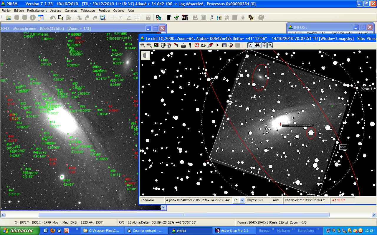
Task: Click the printer icon in sky map toolbar
Action: click(x=183, y=45)
